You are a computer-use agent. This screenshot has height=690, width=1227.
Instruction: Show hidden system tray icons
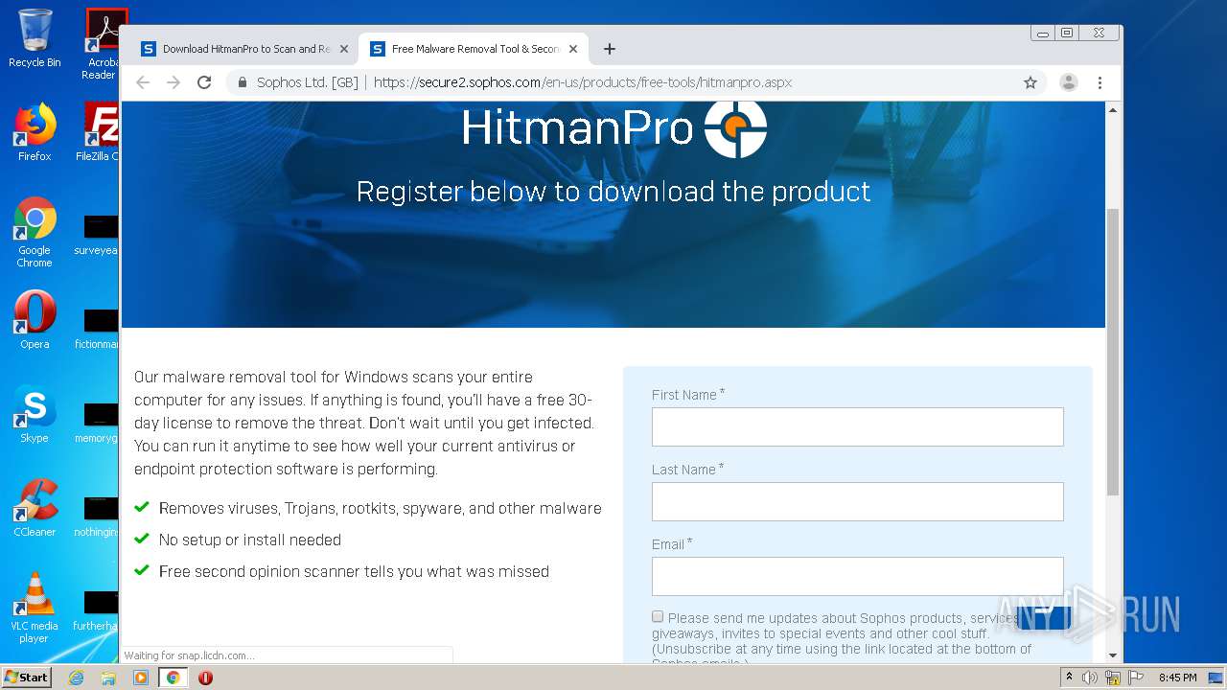click(x=1070, y=678)
